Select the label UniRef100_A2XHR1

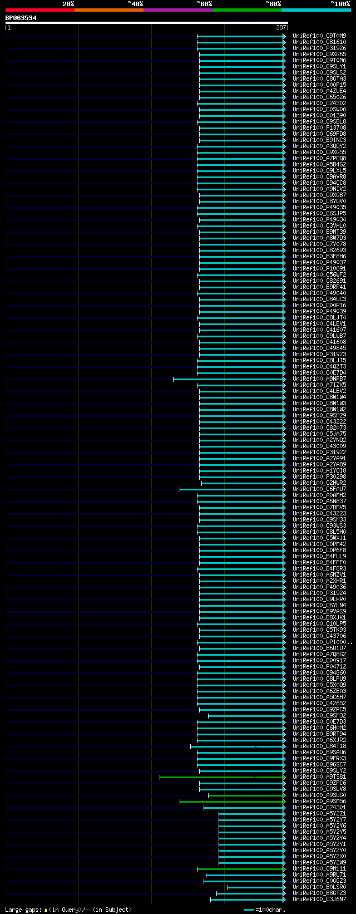point(319,581)
